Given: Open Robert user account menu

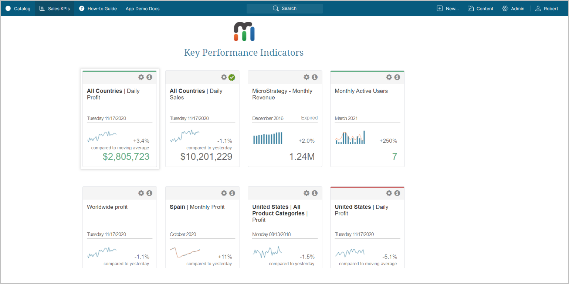Looking at the screenshot, I should [x=547, y=8].
